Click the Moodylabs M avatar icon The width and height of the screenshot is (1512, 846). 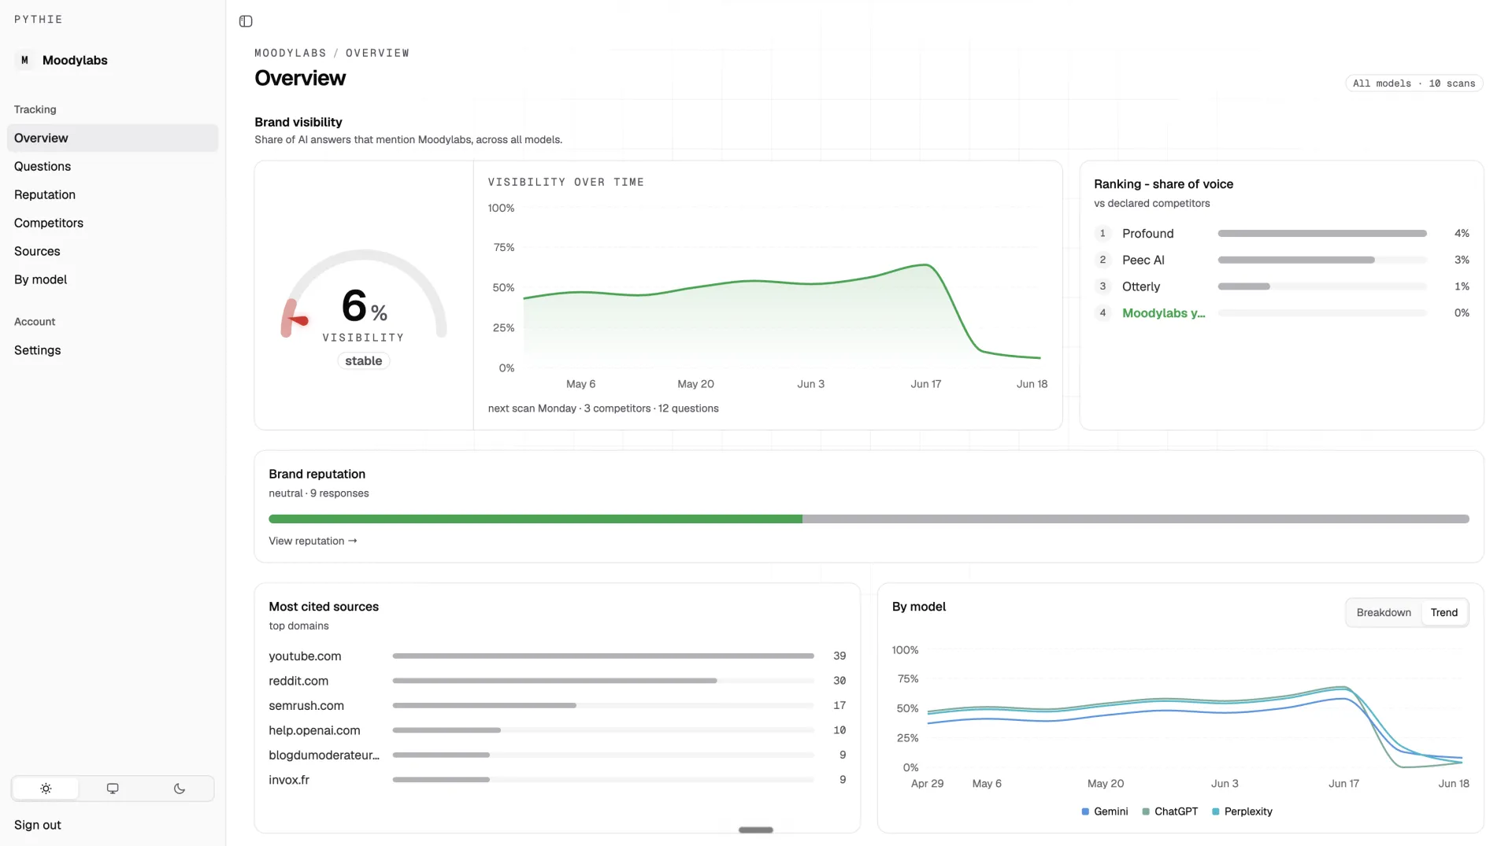point(24,60)
